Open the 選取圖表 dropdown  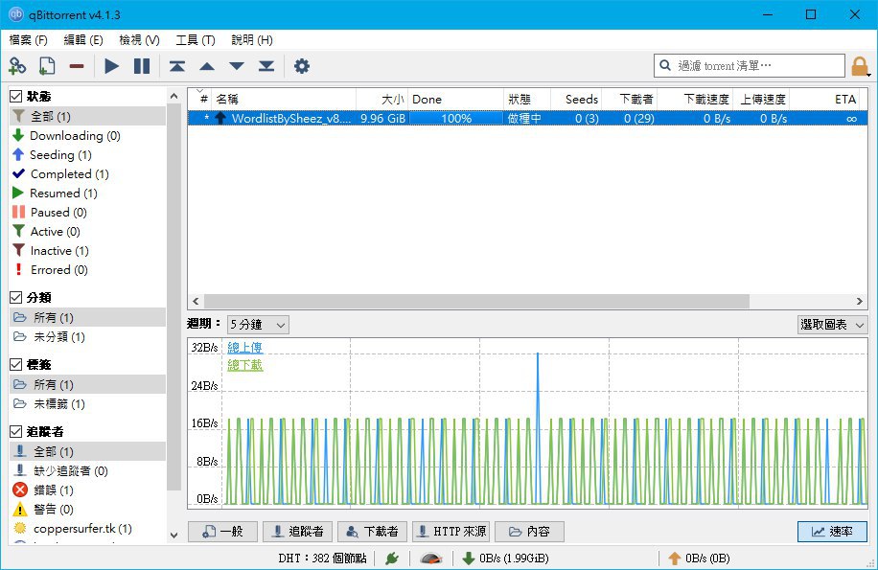[x=832, y=325]
